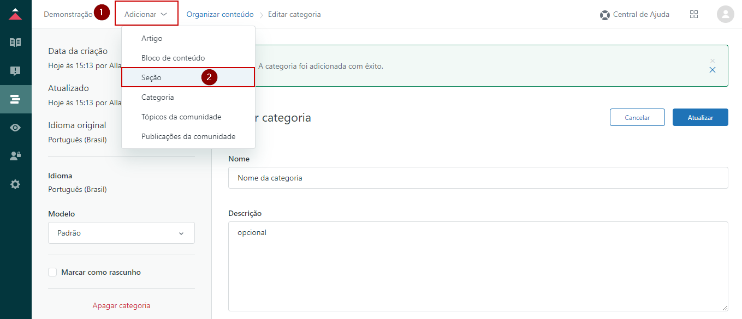Select the Arrange content icon in sidebar
Screen dimensions: 742x319
click(15, 99)
